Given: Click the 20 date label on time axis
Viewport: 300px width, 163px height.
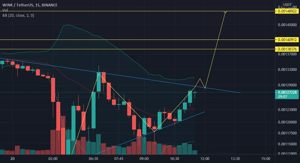Looking at the screenshot, I should click(12, 159).
